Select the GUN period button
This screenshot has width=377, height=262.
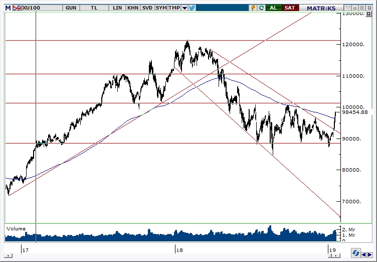(x=71, y=8)
